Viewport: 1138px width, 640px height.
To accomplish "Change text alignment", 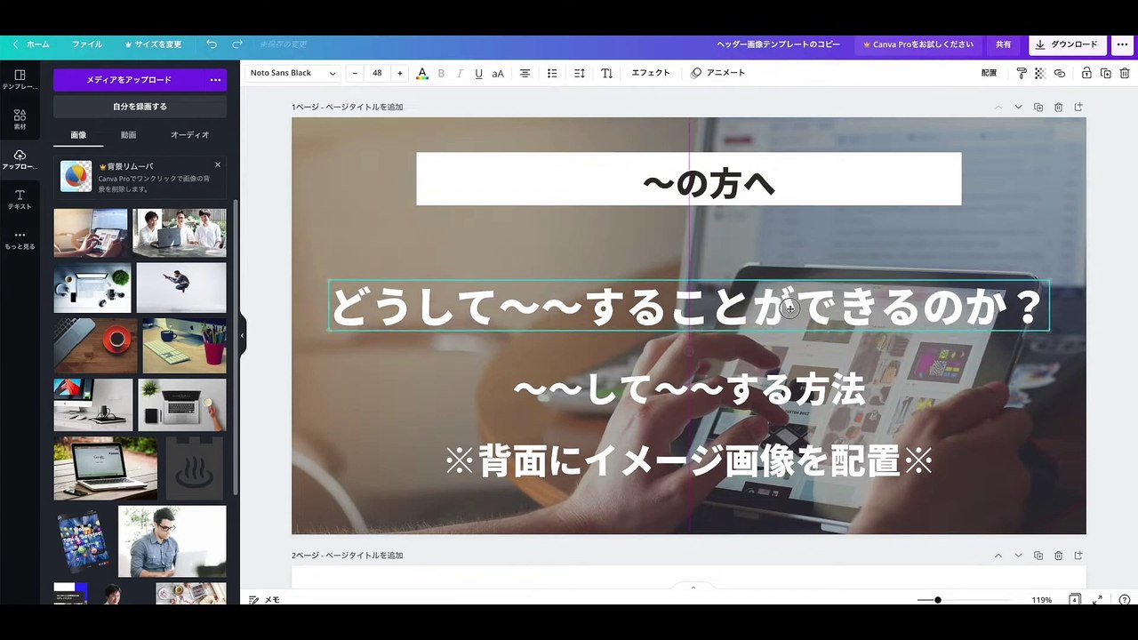I will [x=525, y=73].
